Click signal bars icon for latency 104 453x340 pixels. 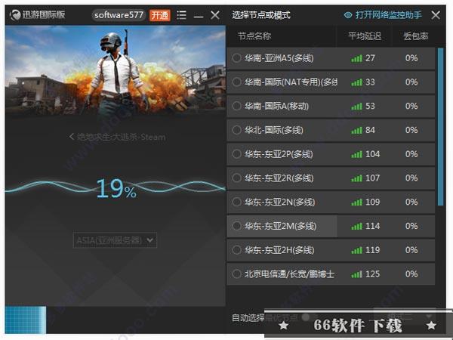[357, 155]
